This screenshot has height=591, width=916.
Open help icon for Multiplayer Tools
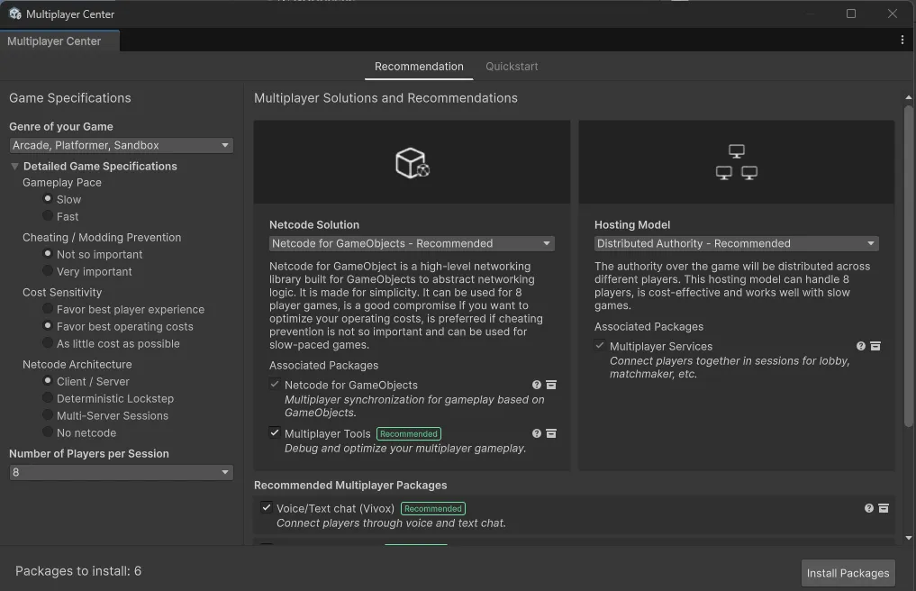pos(536,433)
